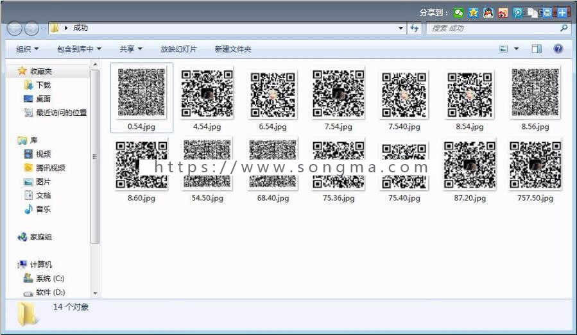Click the search magnifier icon

pyautogui.click(x=564, y=28)
